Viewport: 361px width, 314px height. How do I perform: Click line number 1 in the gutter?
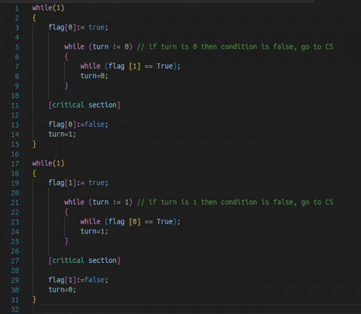pos(17,8)
